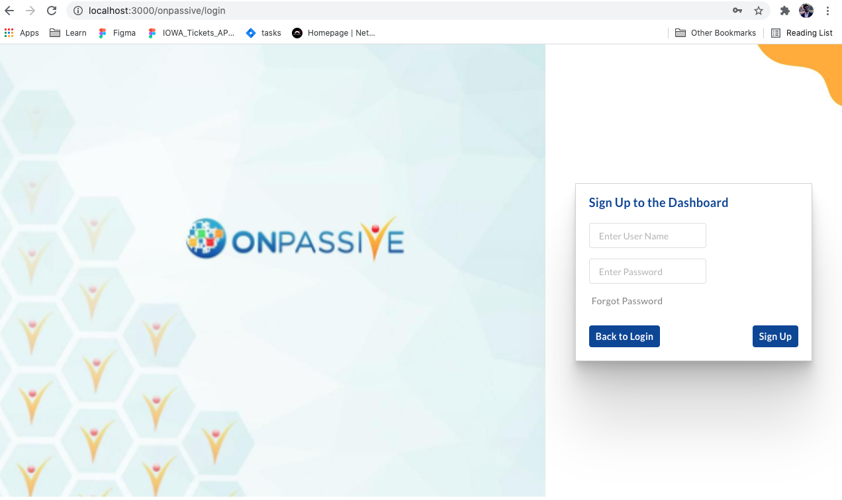The height and width of the screenshot is (500, 842).
Task: Open Chrome three-dot menu
Action: (x=827, y=11)
